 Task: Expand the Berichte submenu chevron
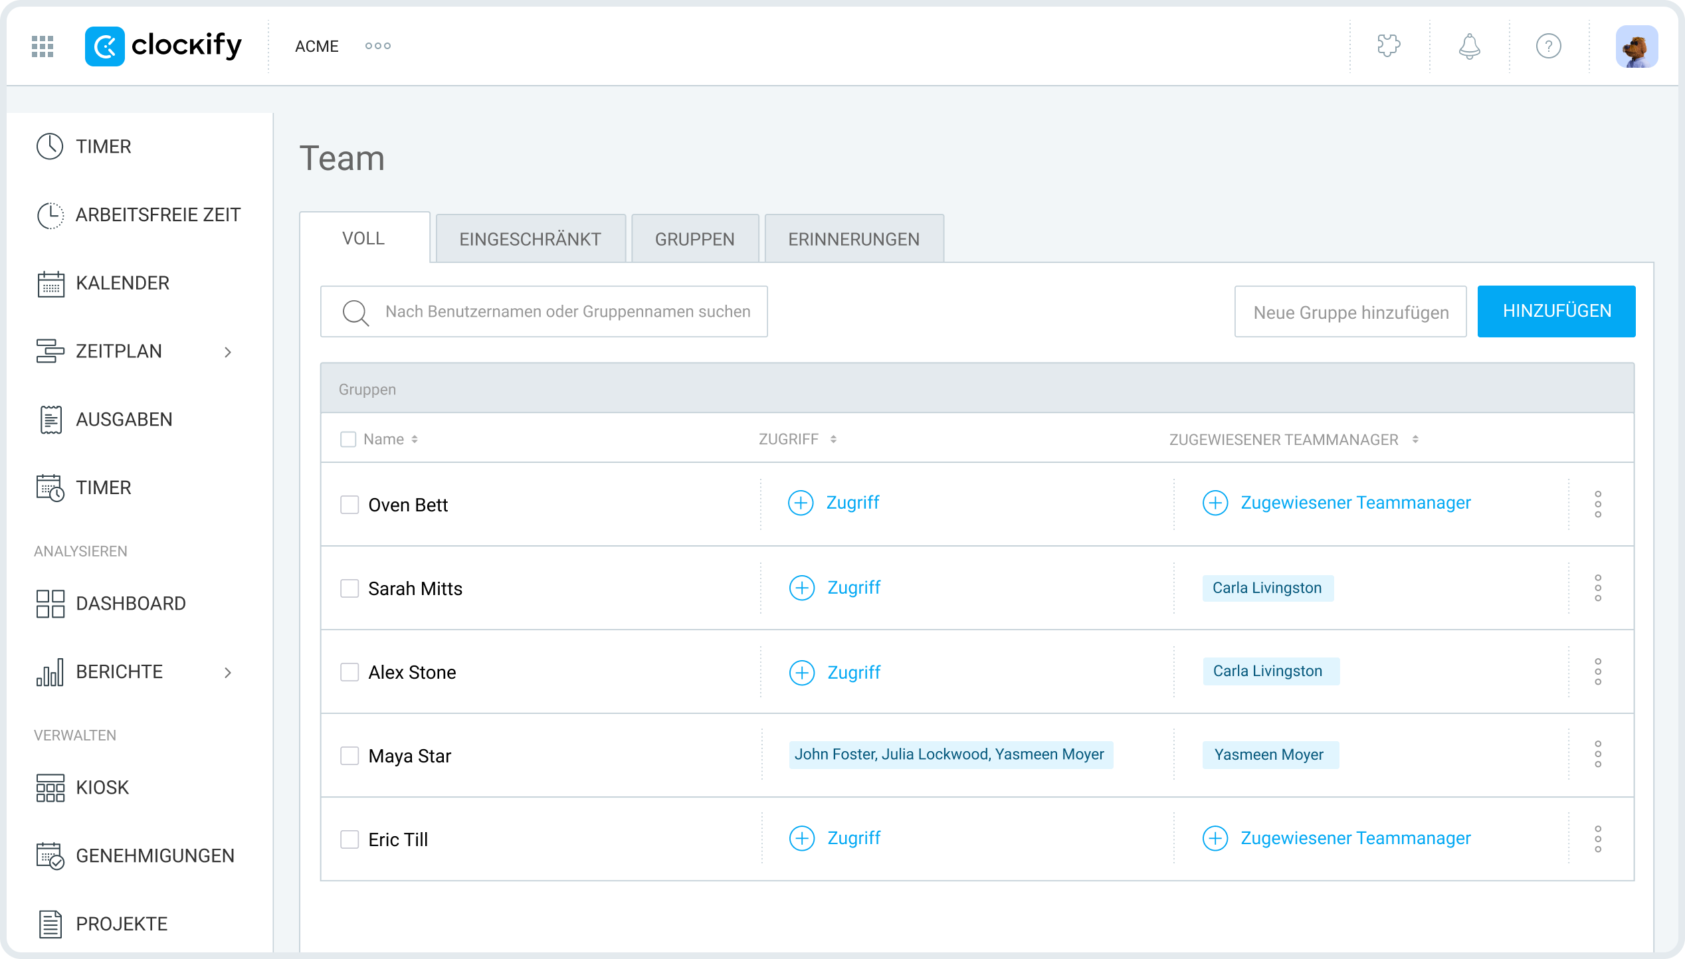pos(228,673)
